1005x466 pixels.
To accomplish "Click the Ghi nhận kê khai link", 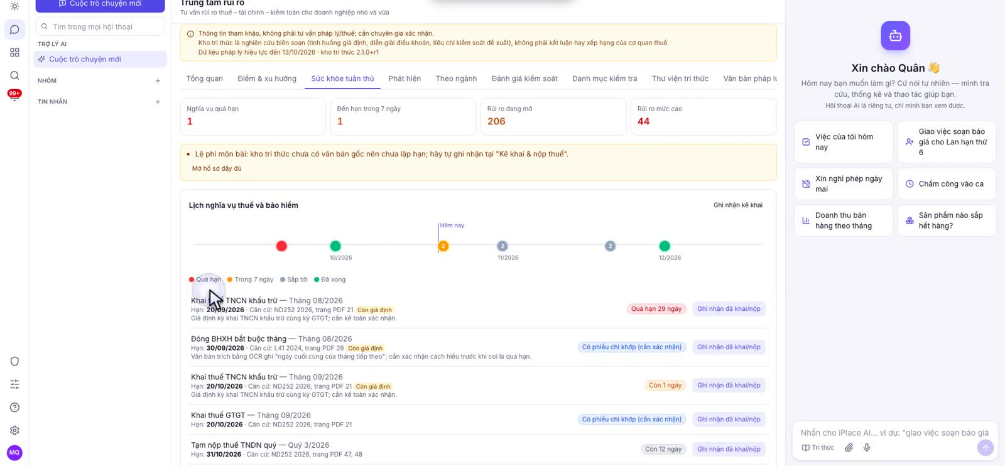I will coord(738,205).
